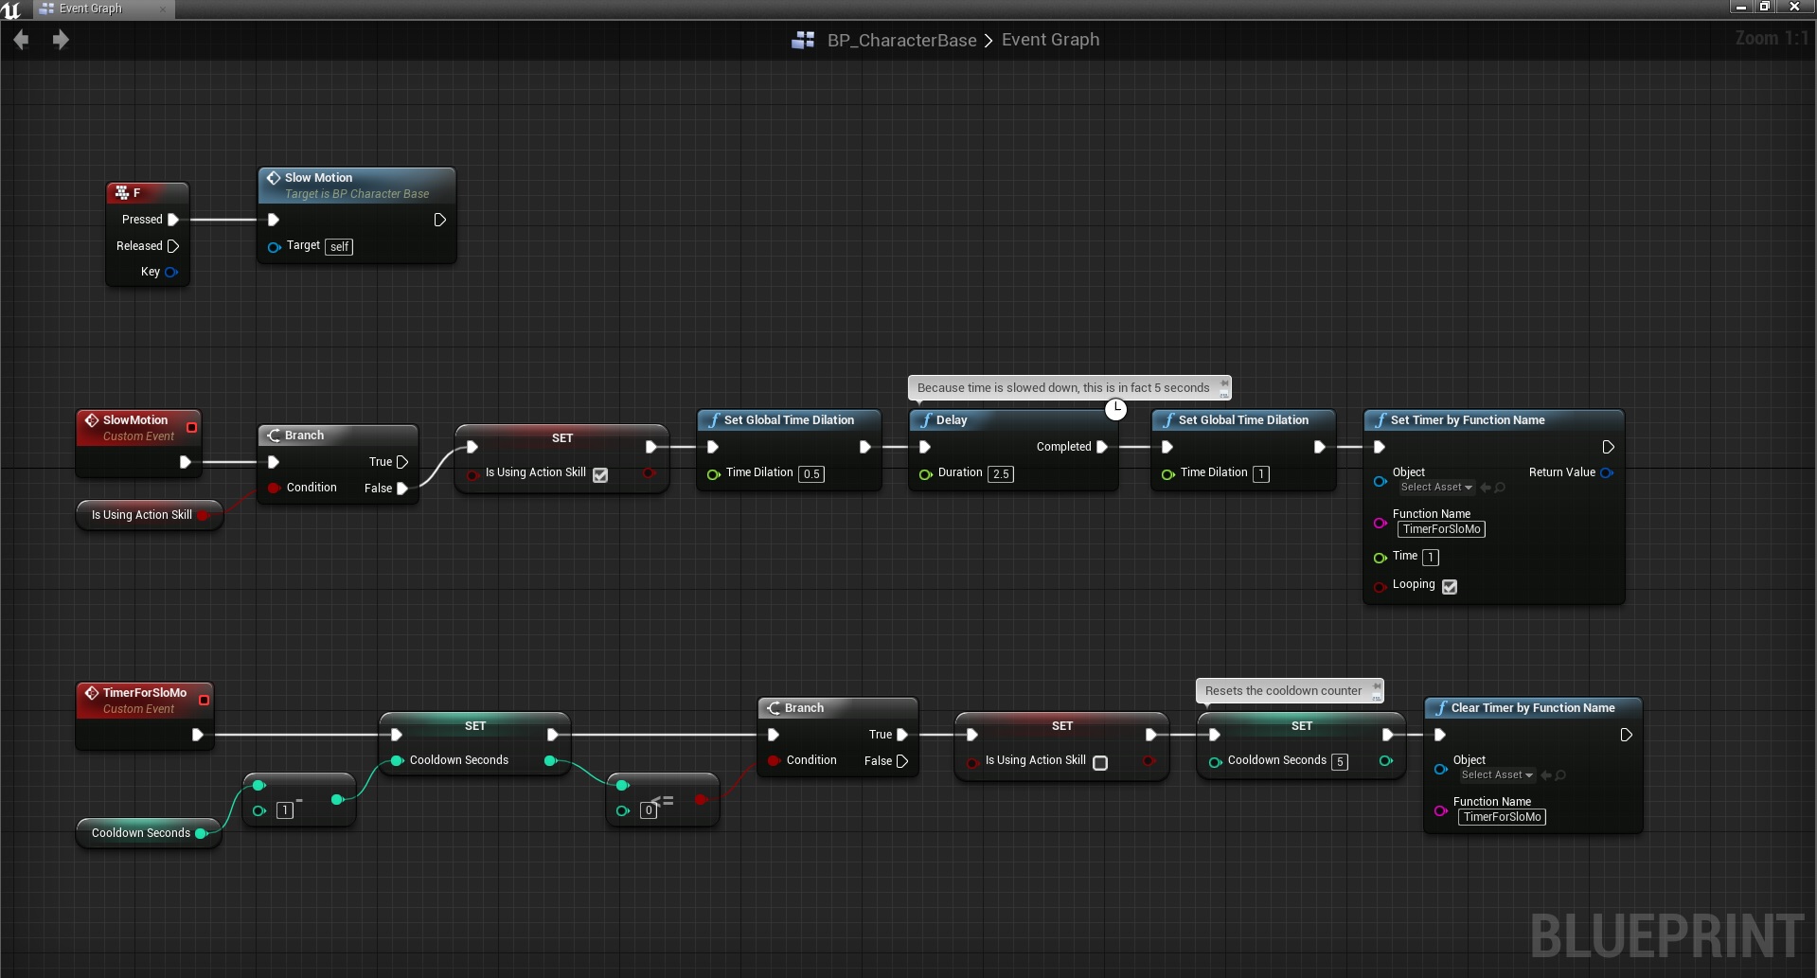Click the Function Name field in Set Timer
Image resolution: width=1817 pixels, height=978 pixels.
click(1441, 529)
